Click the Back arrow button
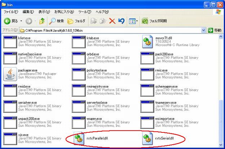The height and width of the screenshot is (149, 225). point(7,21)
